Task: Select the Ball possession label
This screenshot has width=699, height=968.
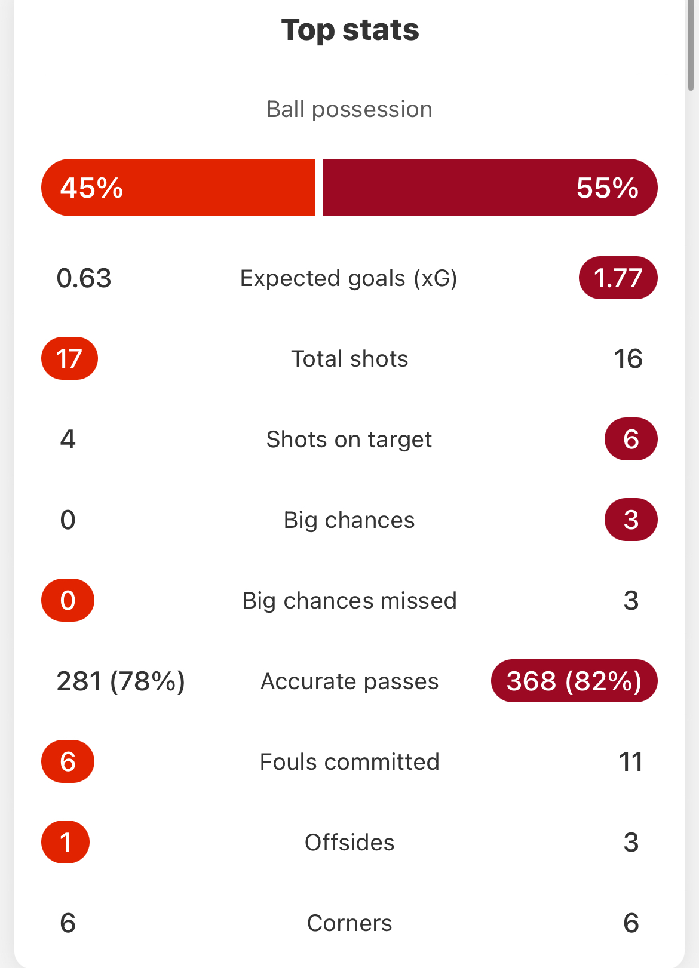Action: 349,109
